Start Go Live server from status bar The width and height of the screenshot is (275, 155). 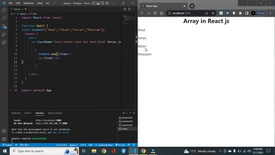120,145
